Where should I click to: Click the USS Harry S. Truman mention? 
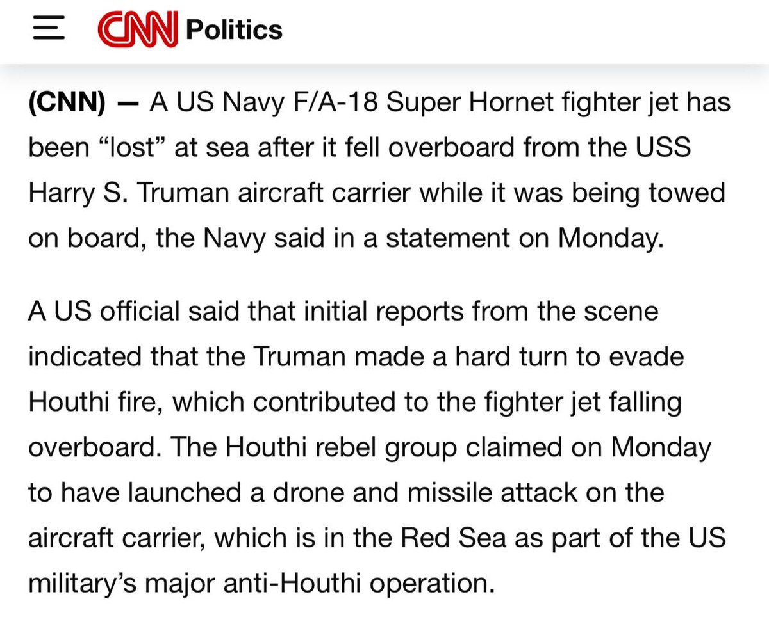coord(128,192)
